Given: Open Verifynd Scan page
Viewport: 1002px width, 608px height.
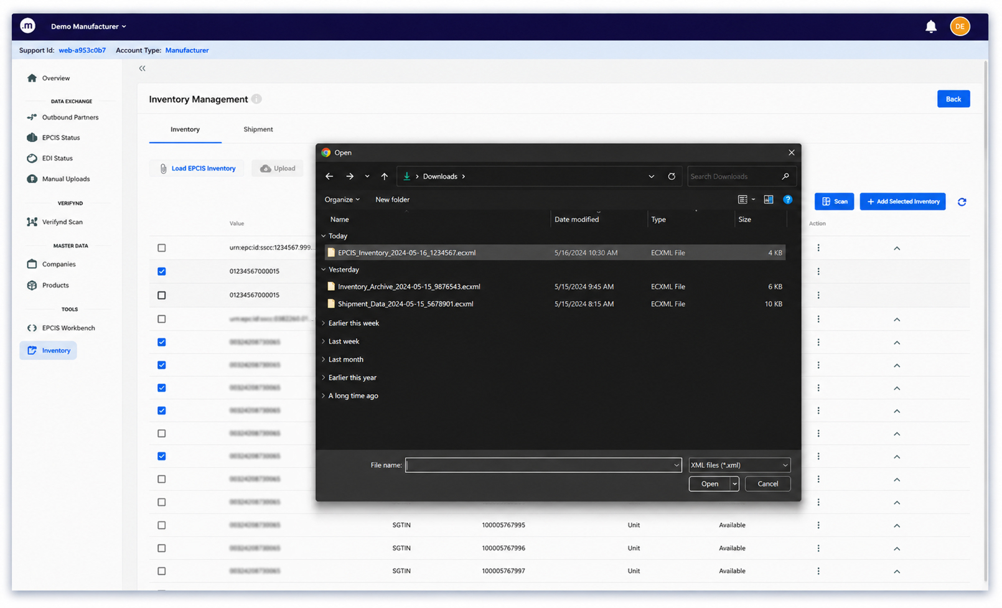Looking at the screenshot, I should pos(55,222).
